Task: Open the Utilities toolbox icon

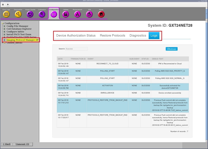Action: click(x=66, y=15)
